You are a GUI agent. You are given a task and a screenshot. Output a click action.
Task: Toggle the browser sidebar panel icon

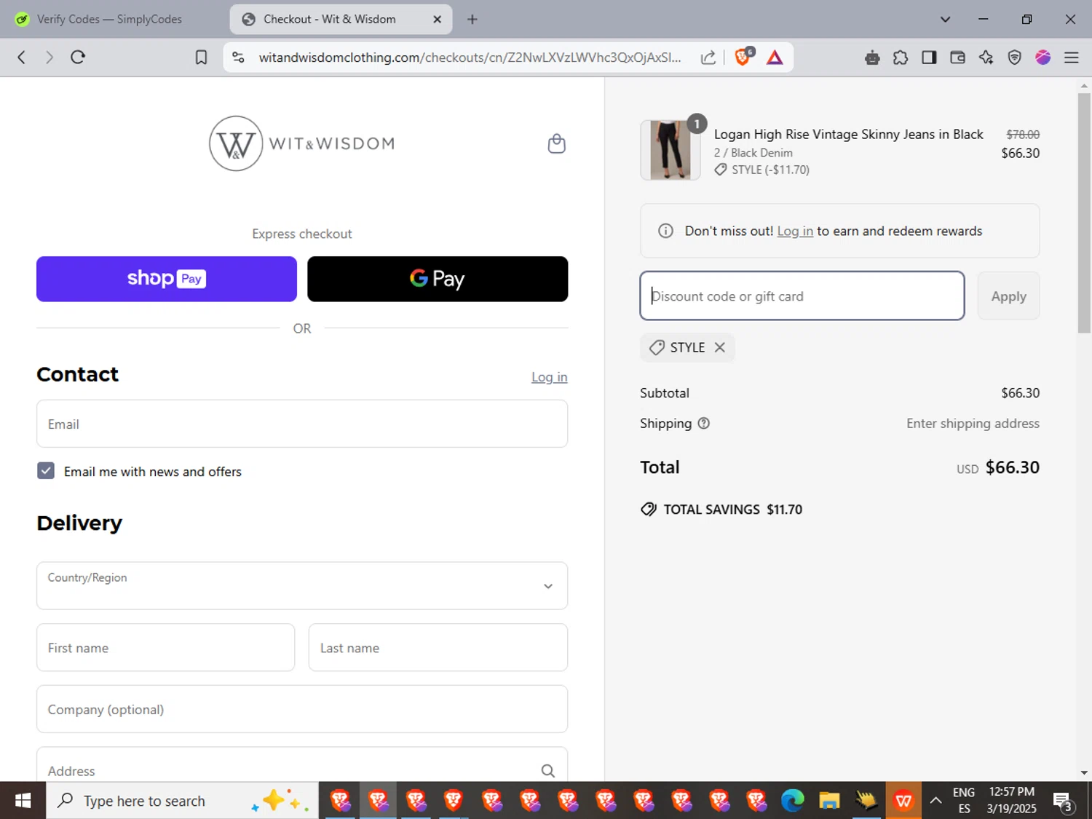(929, 58)
